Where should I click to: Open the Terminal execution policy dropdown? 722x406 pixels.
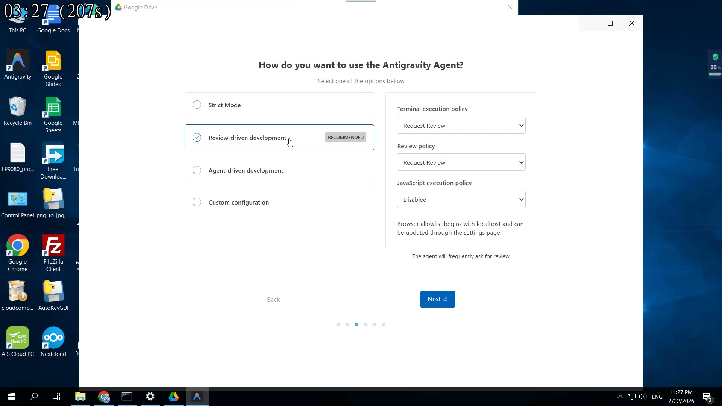[x=461, y=125]
